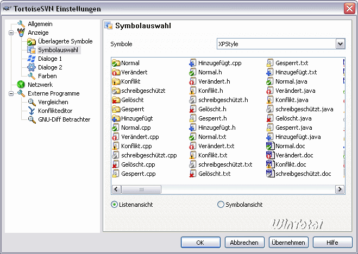Click the Verändert.cpp file icon
The image size is (358, 254).
(116, 137)
